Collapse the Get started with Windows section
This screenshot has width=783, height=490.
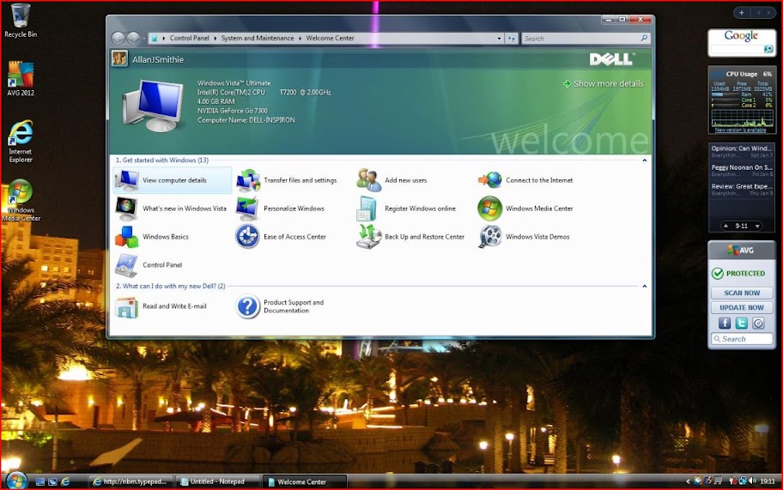(645, 160)
